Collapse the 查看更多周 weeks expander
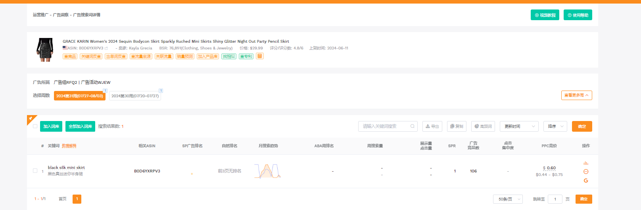Viewport: 641px width, 210px height. (x=576, y=95)
